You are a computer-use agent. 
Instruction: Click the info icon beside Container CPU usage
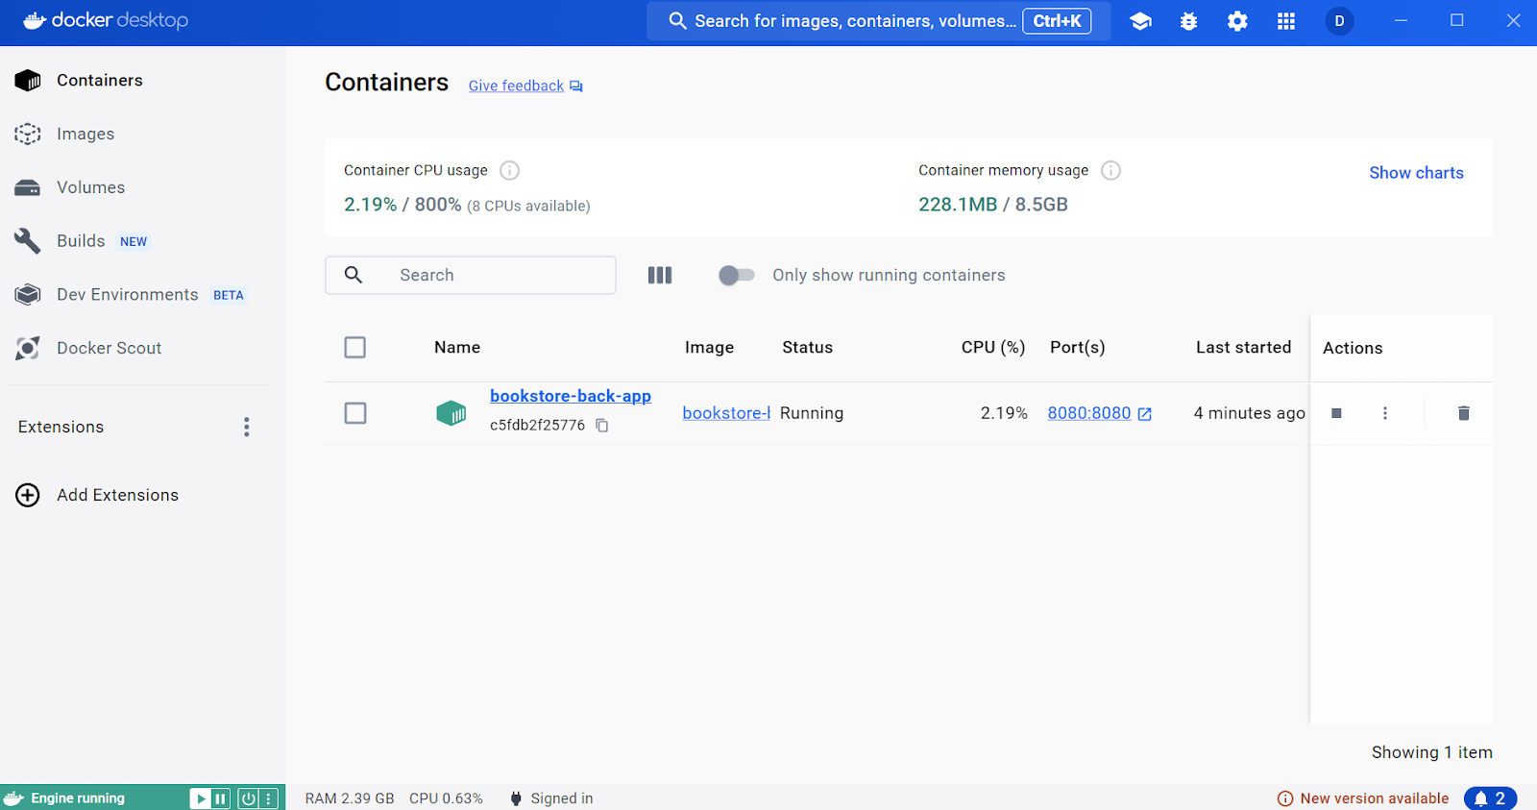tap(510, 170)
